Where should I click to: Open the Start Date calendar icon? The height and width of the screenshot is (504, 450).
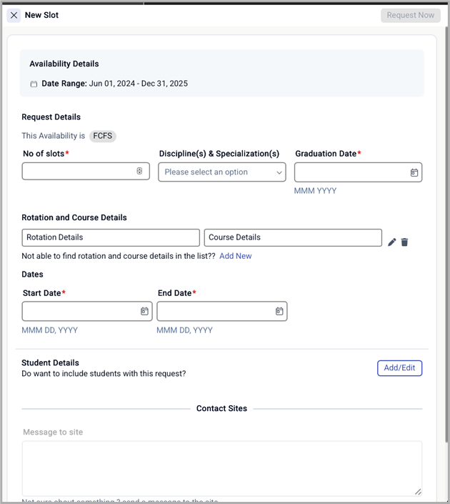click(144, 311)
